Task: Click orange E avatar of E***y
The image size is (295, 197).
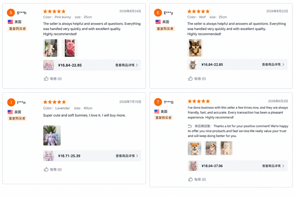Action: point(158,13)
